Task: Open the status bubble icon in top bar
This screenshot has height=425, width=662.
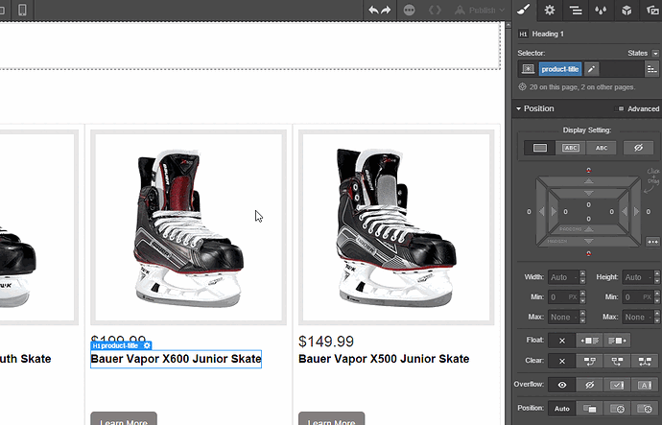Action: tap(409, 11)
